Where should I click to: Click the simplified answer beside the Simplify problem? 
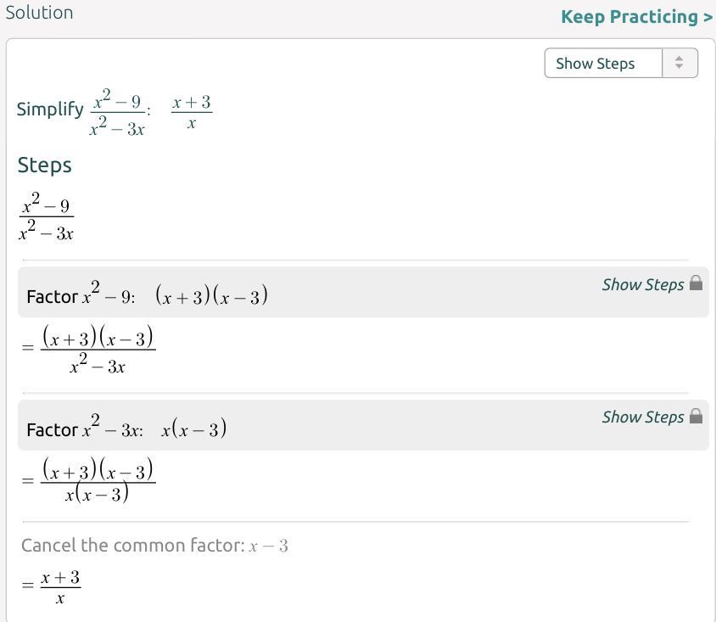point(191,113)
